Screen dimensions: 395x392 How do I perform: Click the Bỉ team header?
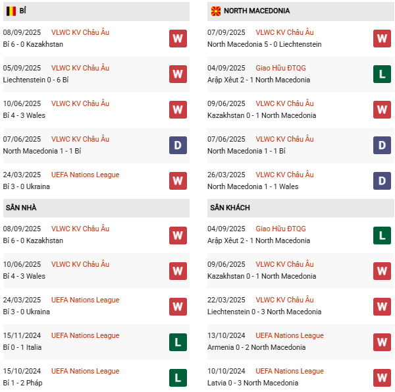tap(23, 11)
